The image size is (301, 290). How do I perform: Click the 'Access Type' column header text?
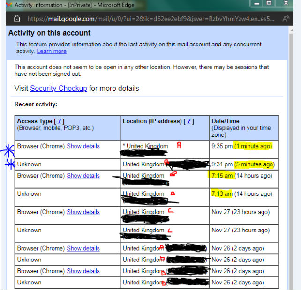tap(35, 121)
